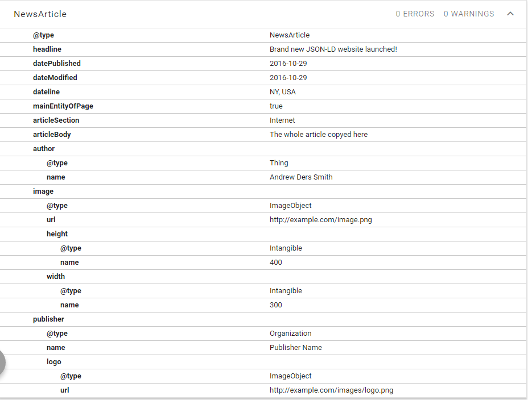Screen dimensions: 528x400
Task: Click the publisher section label
Action: click(x=48, y=319)
